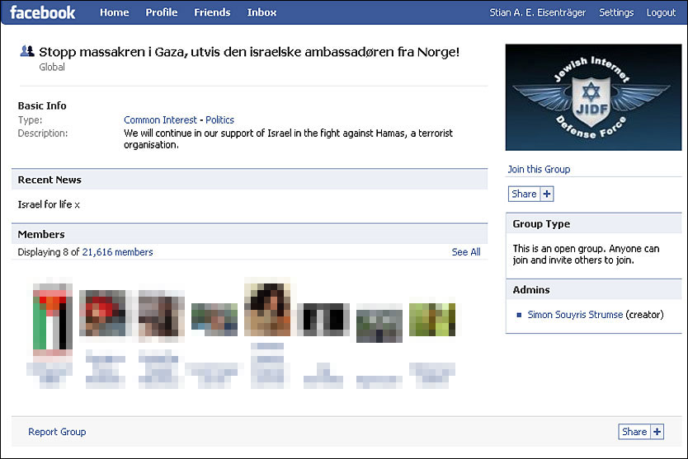Open Settings in top bar
Viewport: 688px width, 459px height.
pos(616,12)
